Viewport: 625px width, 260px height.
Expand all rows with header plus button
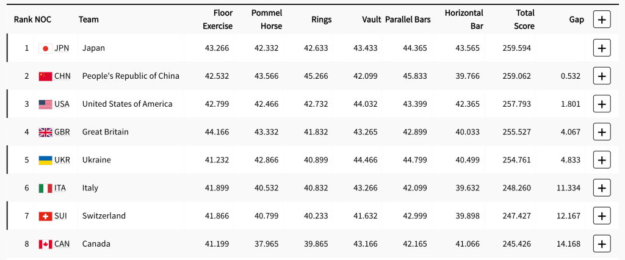[602, 20]
